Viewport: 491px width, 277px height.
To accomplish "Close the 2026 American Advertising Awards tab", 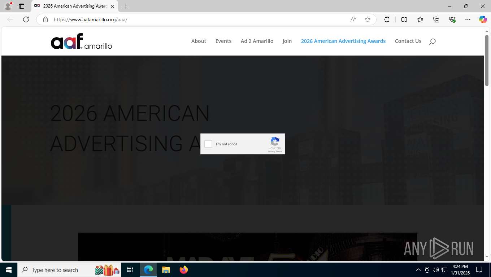I will (x=112, y=6).
